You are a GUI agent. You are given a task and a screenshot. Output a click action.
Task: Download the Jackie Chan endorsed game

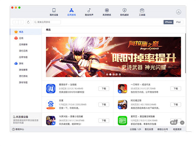176,89
